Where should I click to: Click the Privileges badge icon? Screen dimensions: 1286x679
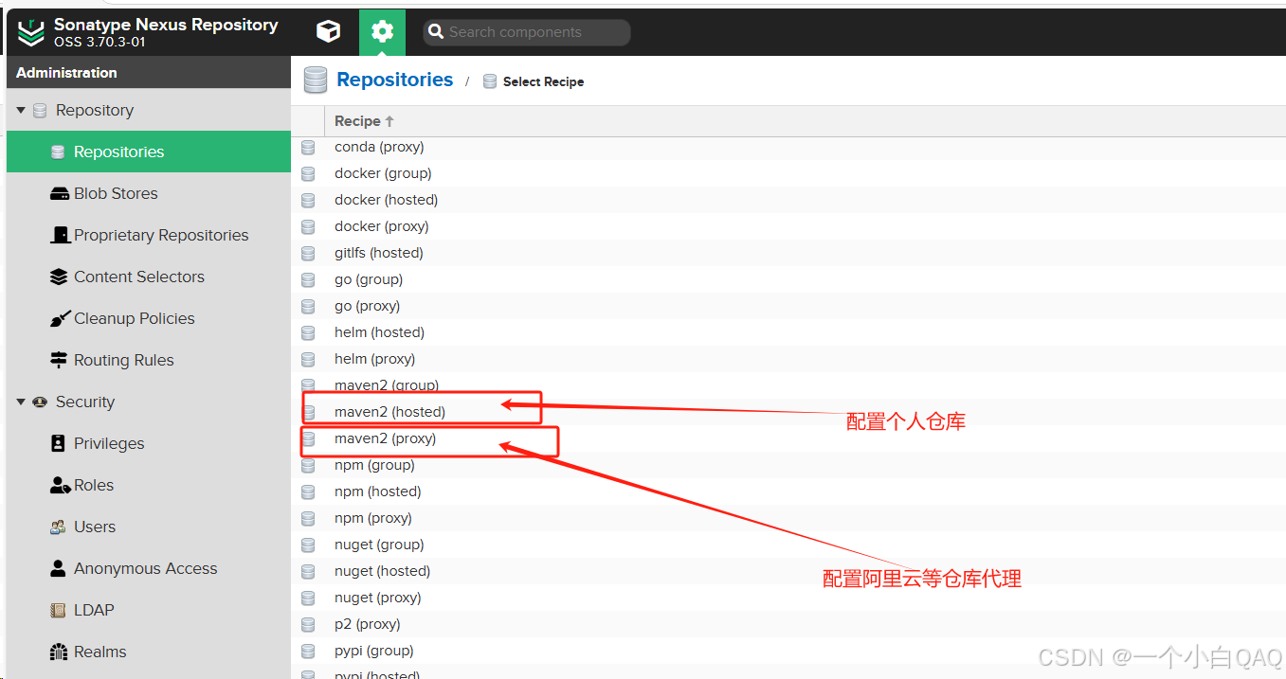pyautogui.click(x=58, y=443)
